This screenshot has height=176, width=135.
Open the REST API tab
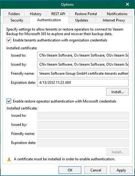pyautogui.click(x=58, y=14)
